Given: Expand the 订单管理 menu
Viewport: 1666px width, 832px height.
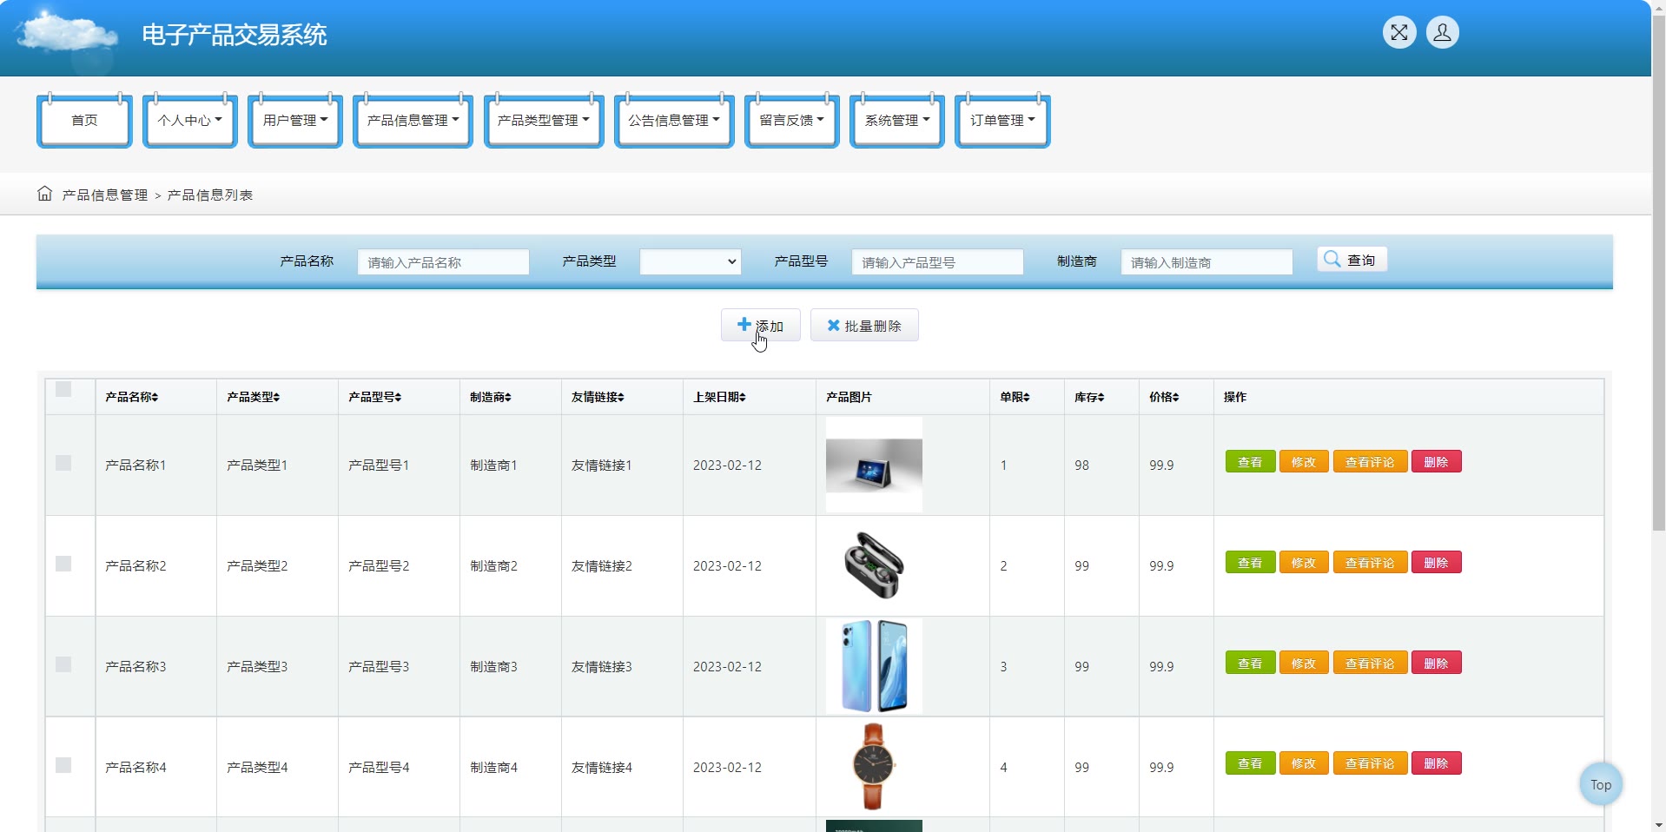Looking at the screenshot, I should [1002, 121].
